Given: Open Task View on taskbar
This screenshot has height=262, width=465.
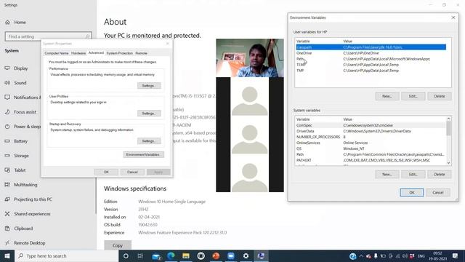Looking at the screenshot, I should (140, 255).
